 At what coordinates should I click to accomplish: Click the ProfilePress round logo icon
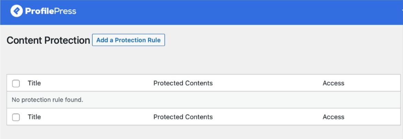pyautogui.click(x=16, y=11)
